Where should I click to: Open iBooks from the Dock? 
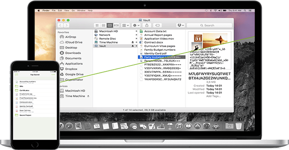(x=188, y=126)
